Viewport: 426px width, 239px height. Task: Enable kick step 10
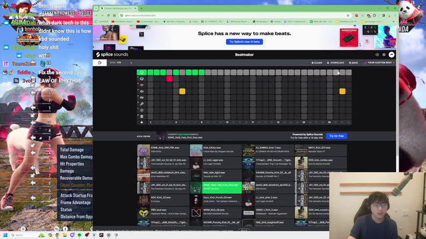(x=208, y=72)
